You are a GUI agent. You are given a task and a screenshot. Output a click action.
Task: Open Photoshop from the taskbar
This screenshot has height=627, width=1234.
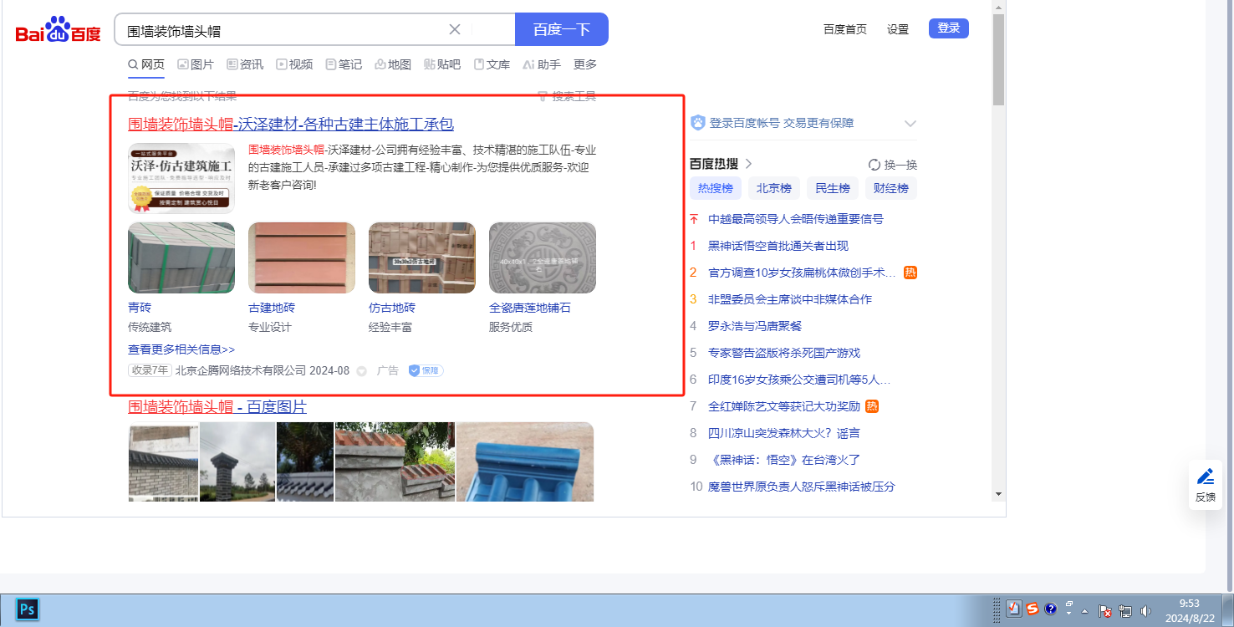pos(27,609)
